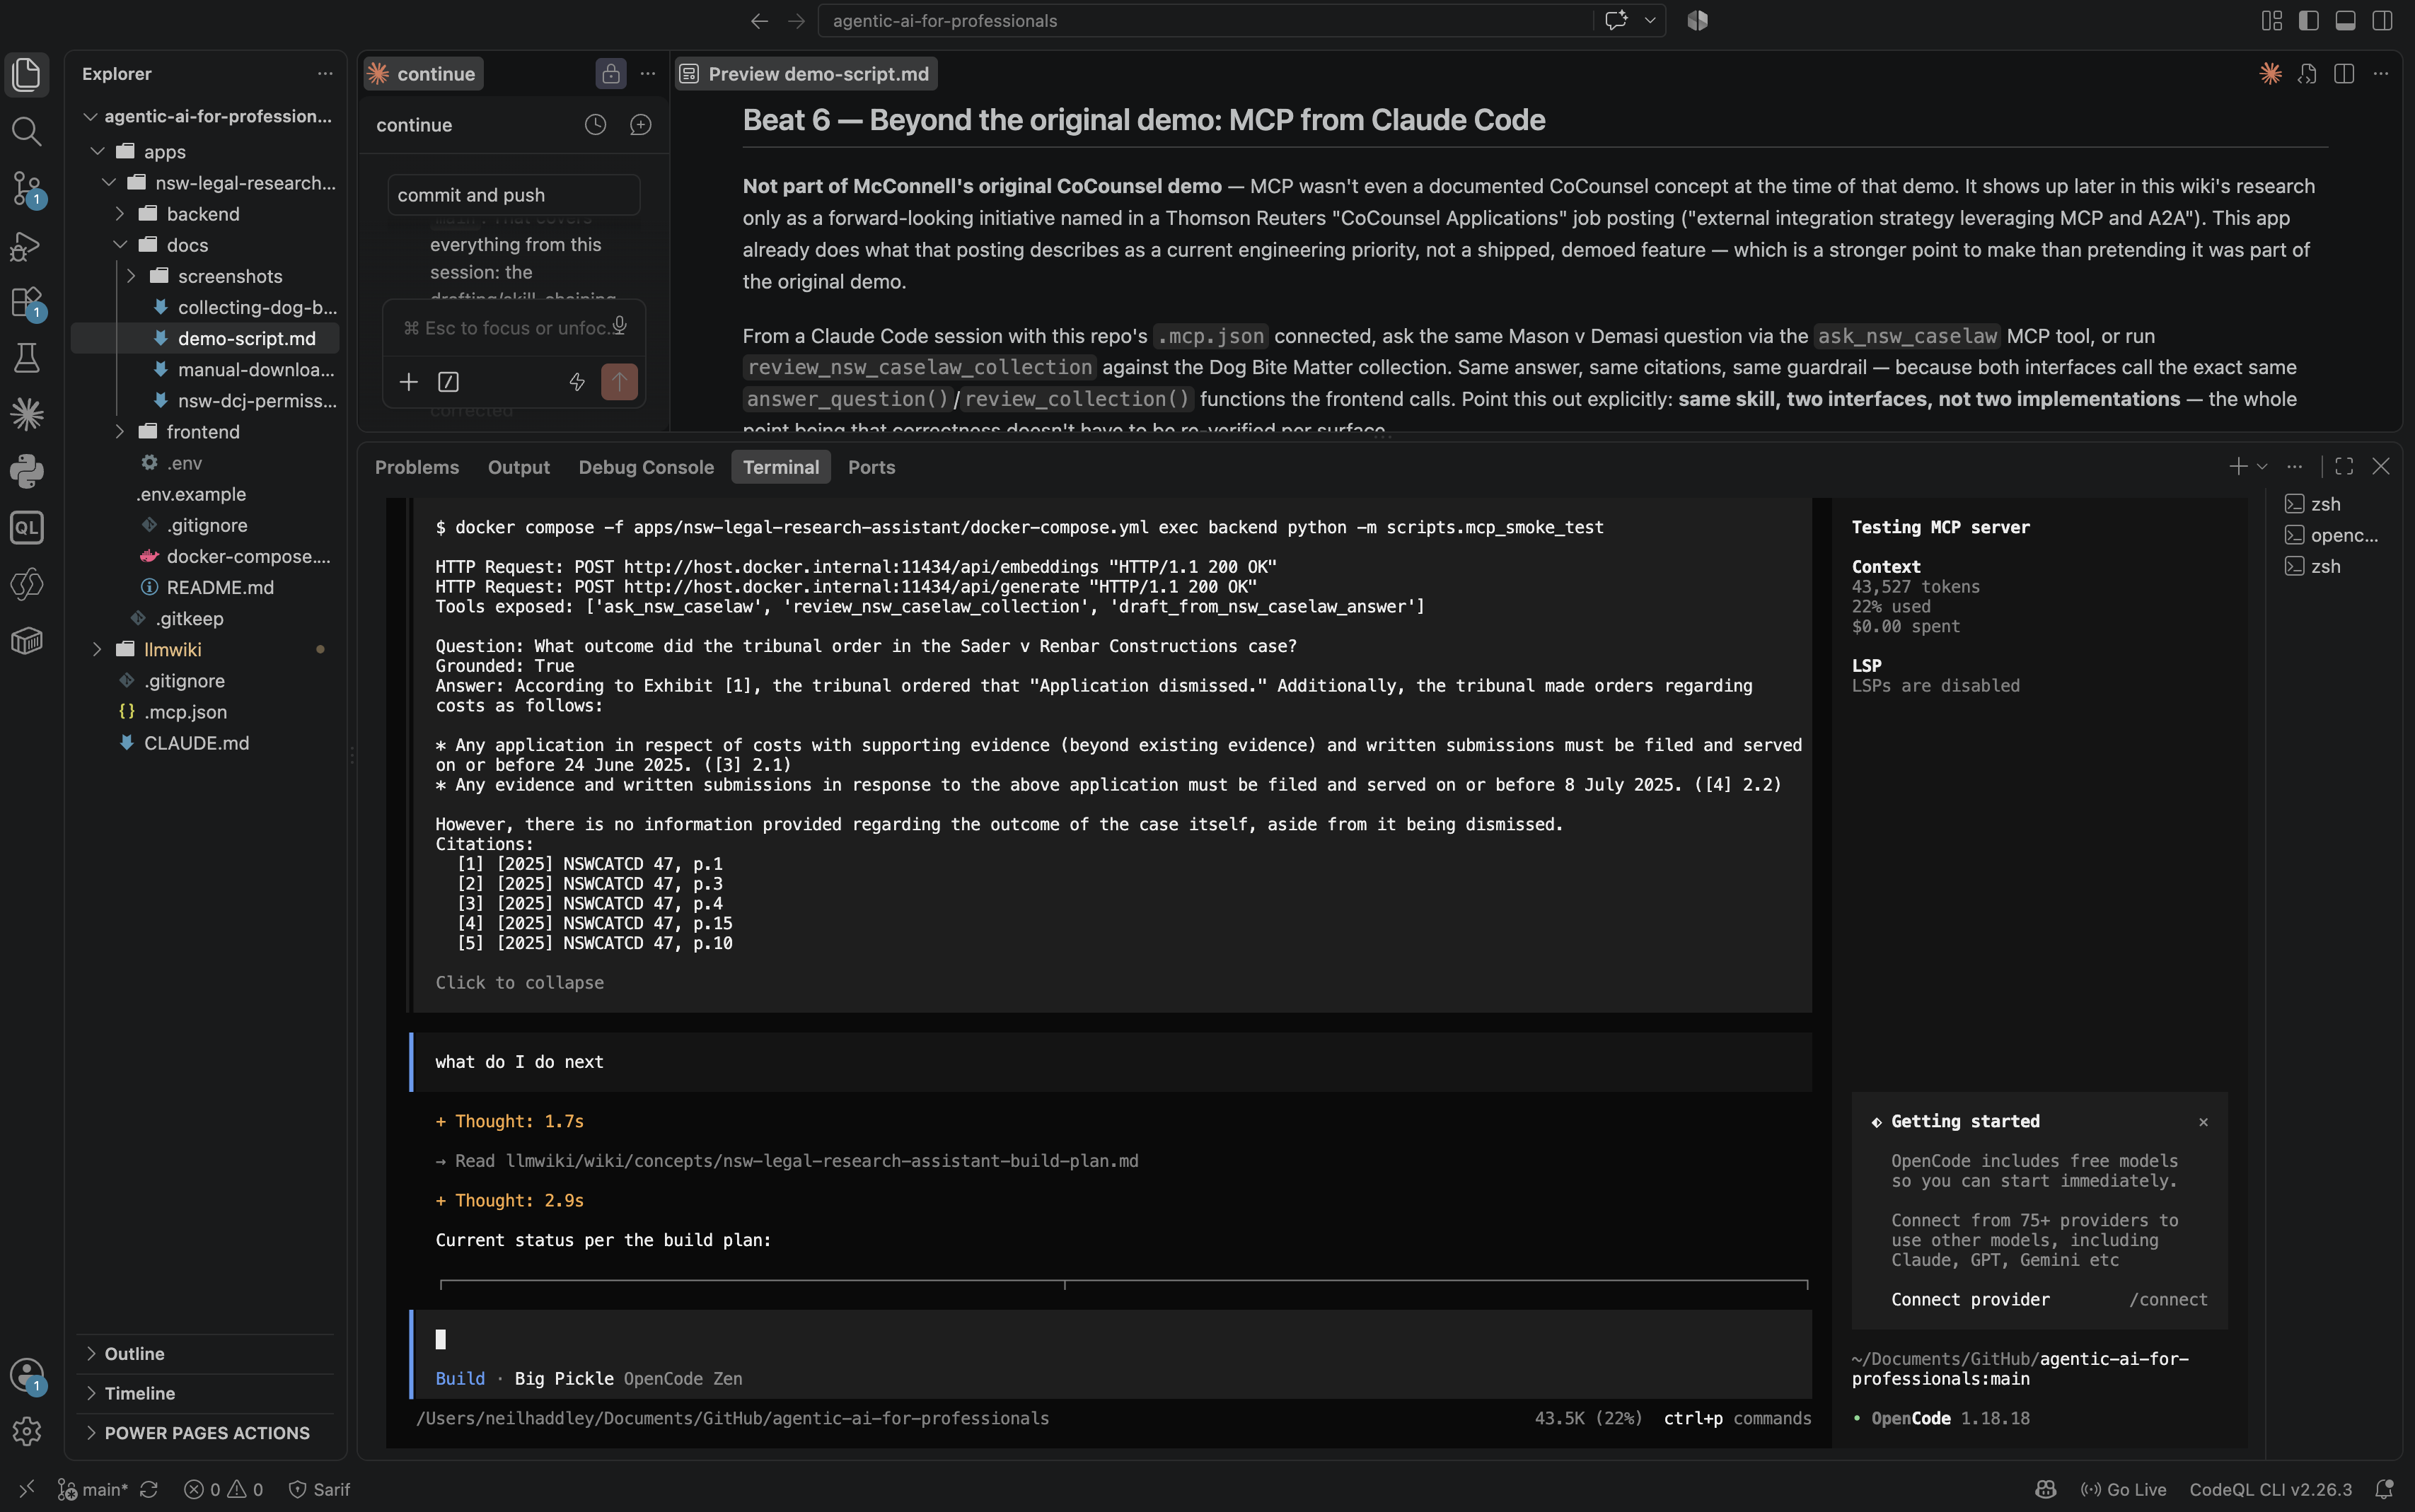
Task: Click the microphone voice input icon
Action: (620, 326)
